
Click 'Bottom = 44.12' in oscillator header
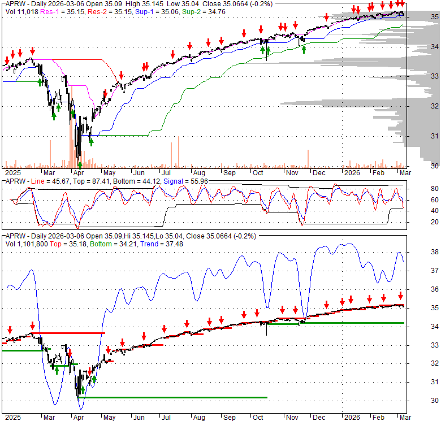click(136, 181)
